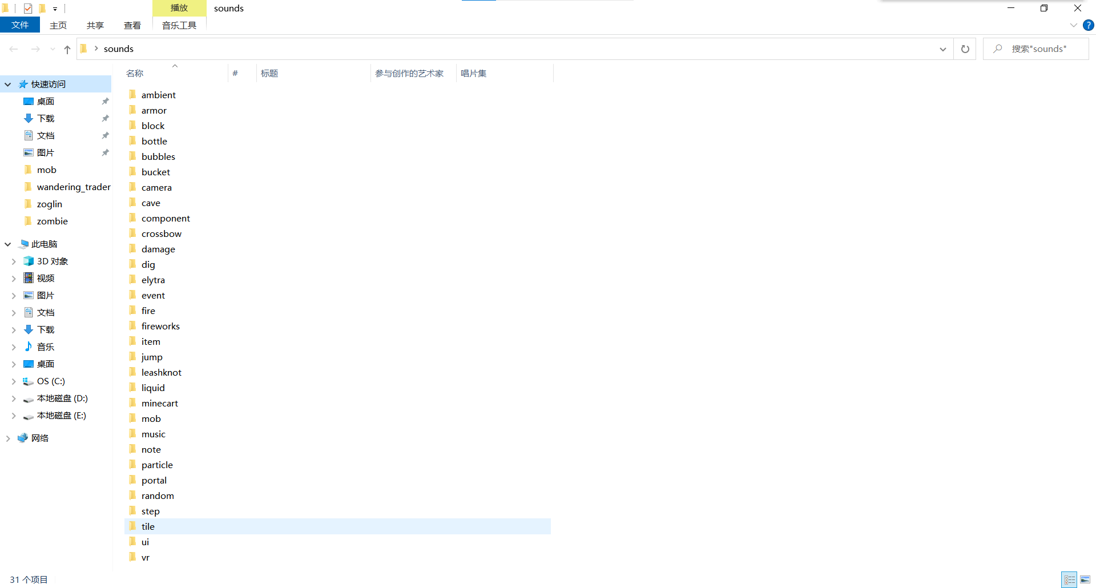Click the properties checkmark icon in title bar
The width and height of the screenshot is (1096, 588).
(28, 9)
